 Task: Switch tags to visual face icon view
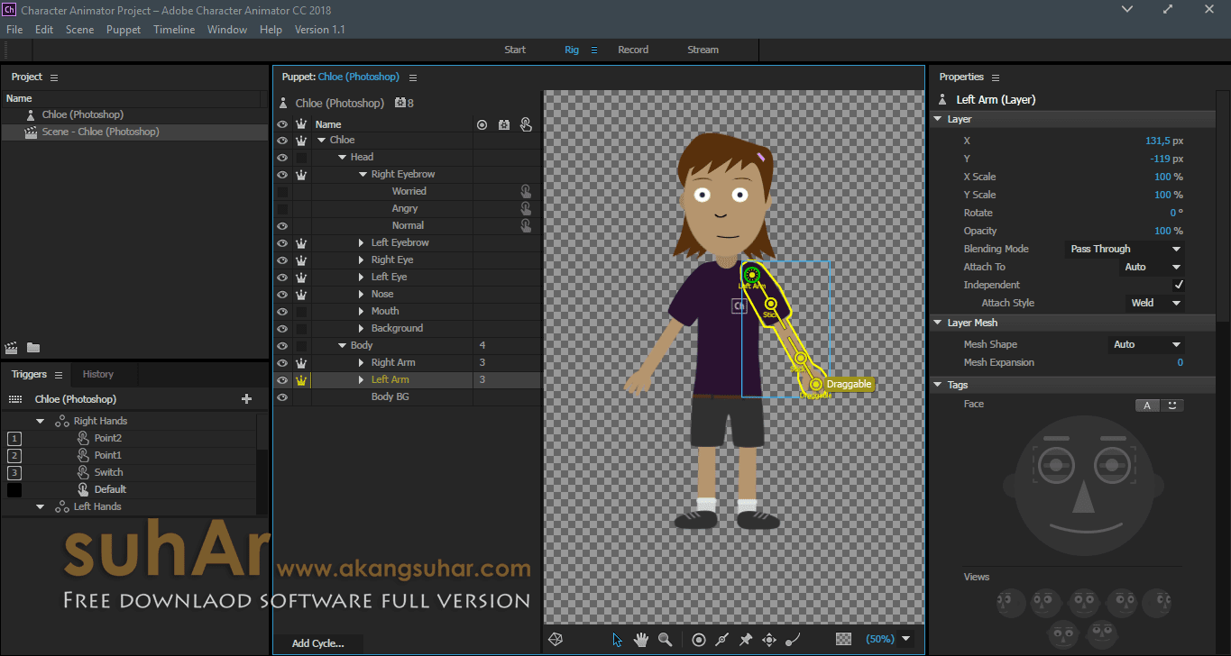[x=1171, y=405]
